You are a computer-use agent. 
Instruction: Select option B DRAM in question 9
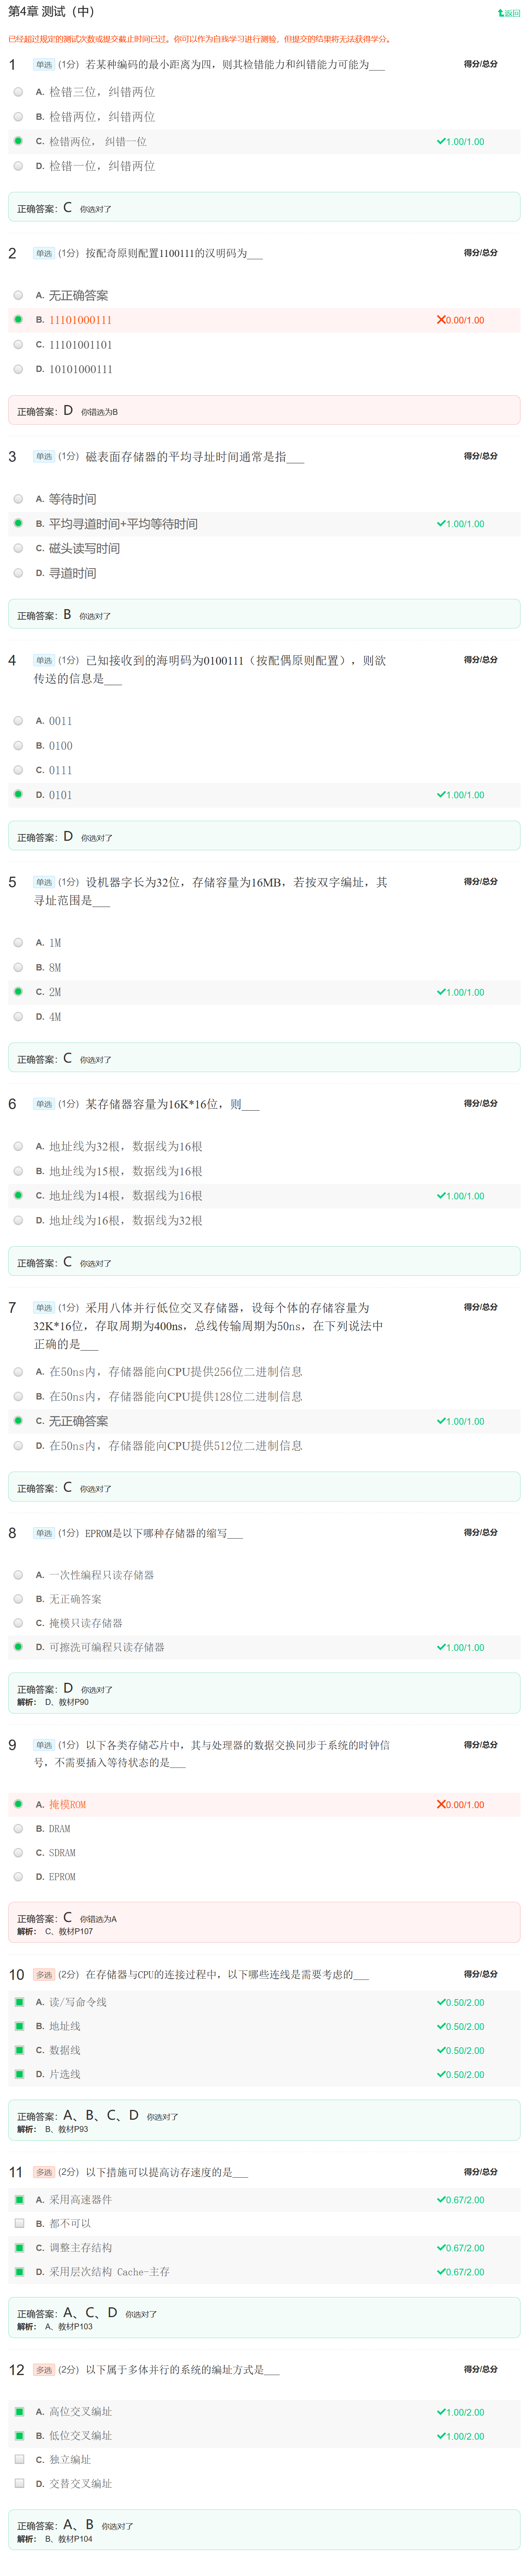pos(18,1828)
